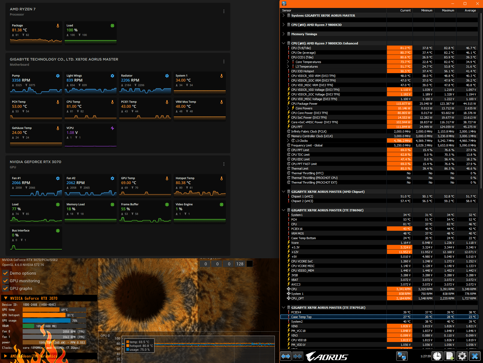The width and height of the screenshot is (483, 363).
Task: Click the HWiNFO vertical scrollbar
Action: pos(481,100)
